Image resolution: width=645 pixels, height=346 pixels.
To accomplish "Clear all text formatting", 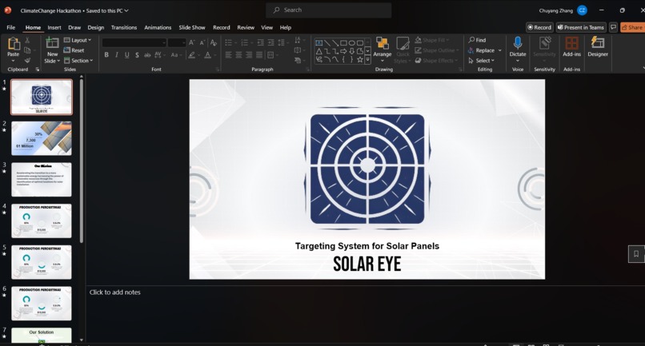I will pos(213,42).
